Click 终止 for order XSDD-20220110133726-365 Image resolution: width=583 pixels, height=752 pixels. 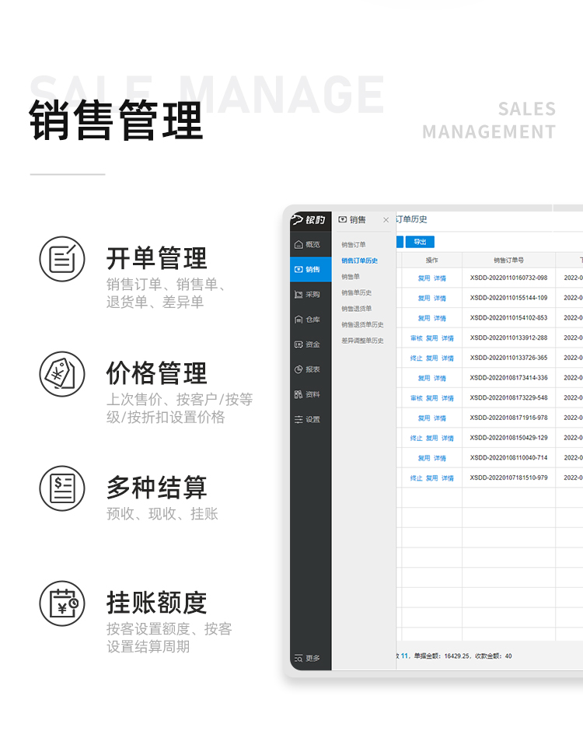(x=416, y=359)
